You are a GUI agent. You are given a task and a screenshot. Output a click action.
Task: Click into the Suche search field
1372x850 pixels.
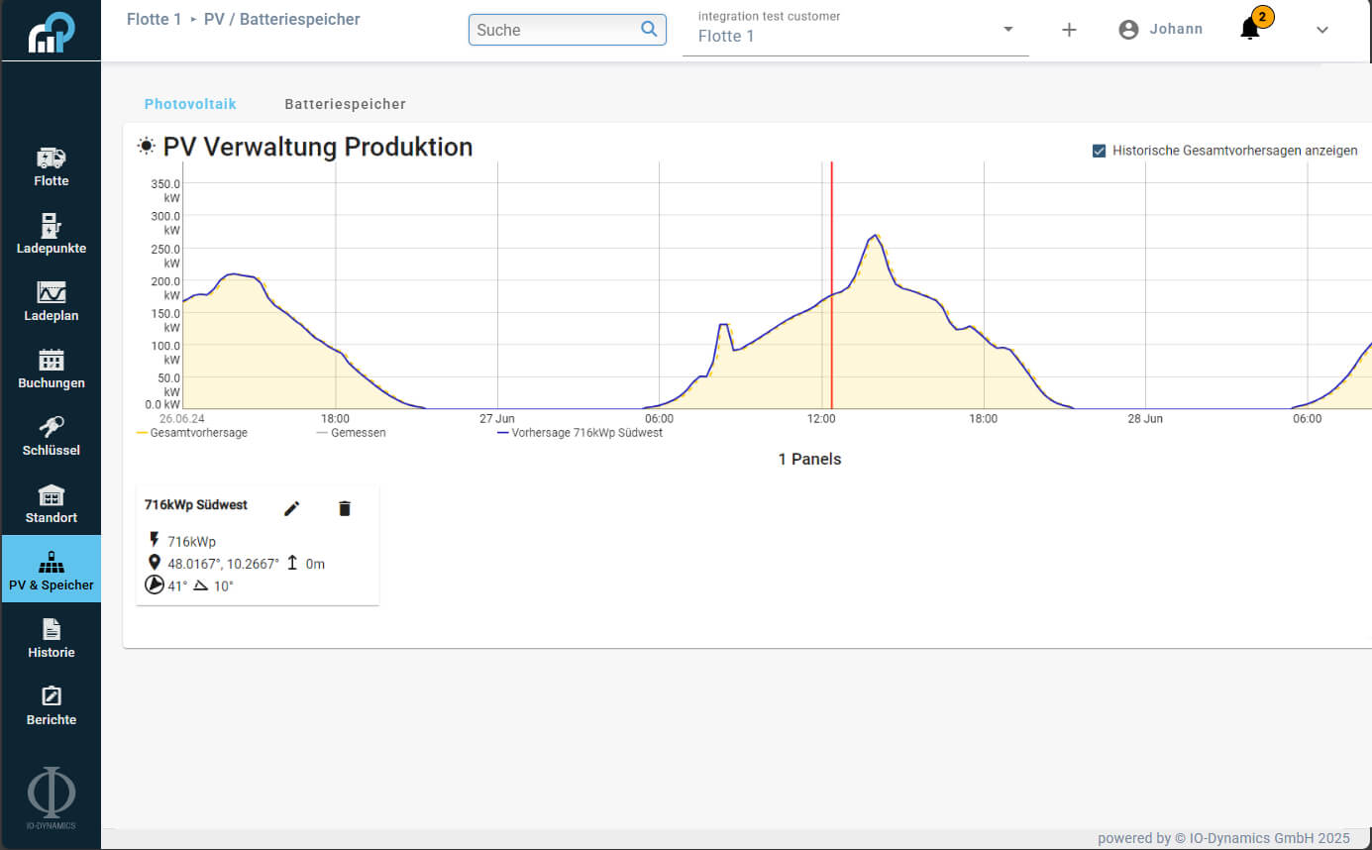point(555,30)
